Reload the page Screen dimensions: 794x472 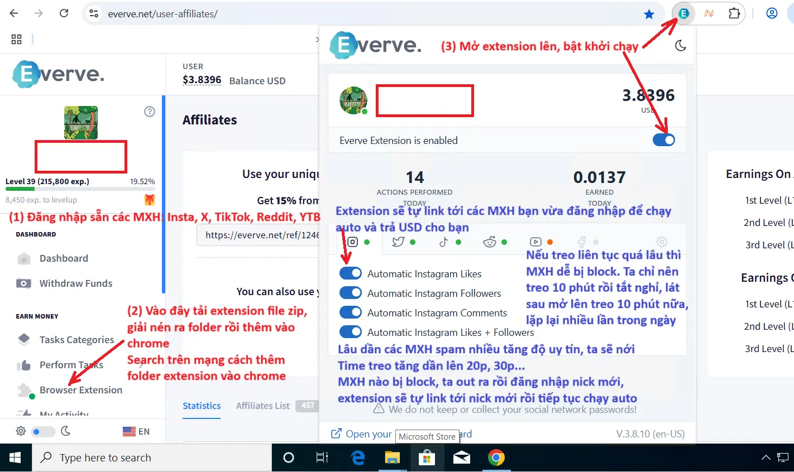pyautogui.click(x=64, y=13)
